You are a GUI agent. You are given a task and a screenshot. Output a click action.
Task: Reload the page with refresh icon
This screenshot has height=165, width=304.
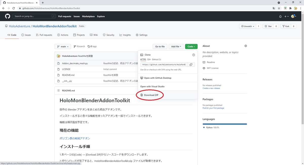coord(14,8)
